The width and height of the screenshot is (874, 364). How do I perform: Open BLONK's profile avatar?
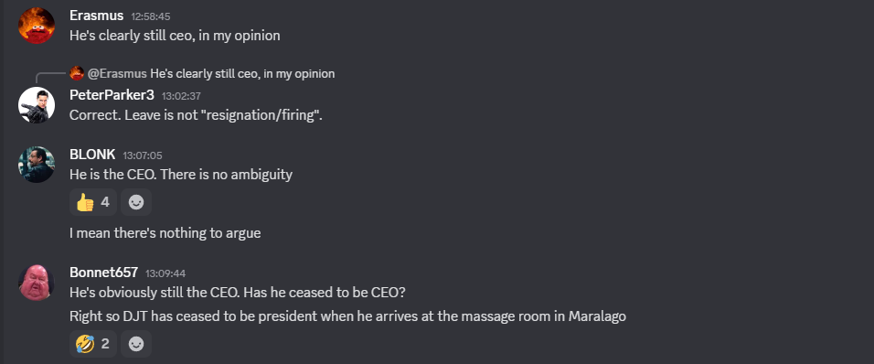(x=37, y=165)
